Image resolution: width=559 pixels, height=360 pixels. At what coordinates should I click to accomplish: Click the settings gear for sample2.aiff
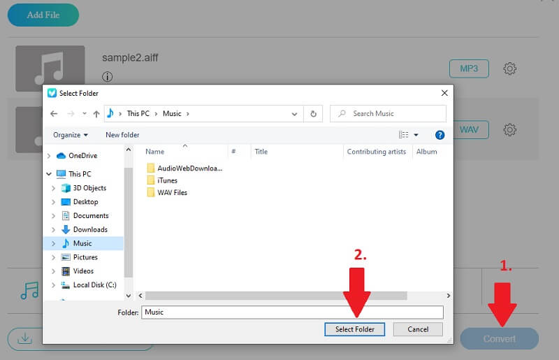click(510, 69)
